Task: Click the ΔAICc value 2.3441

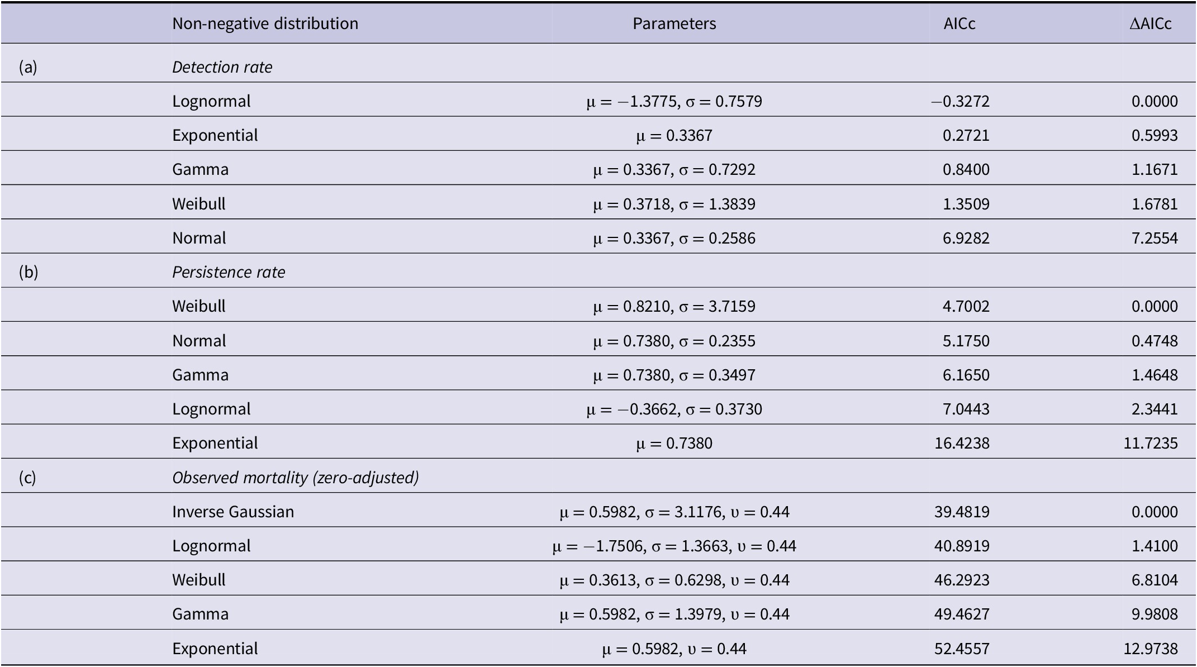Action: (x=1155, y=409)
